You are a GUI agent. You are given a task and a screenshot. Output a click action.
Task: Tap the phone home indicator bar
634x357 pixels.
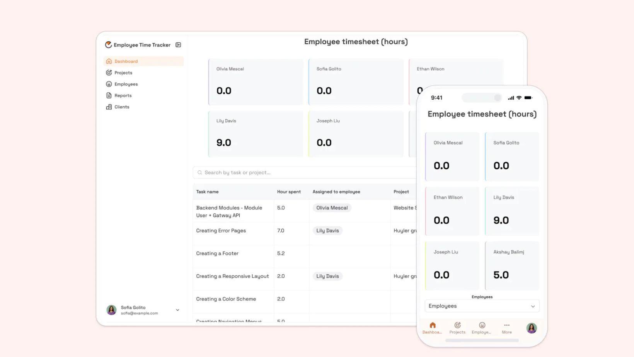coord(482,340)
